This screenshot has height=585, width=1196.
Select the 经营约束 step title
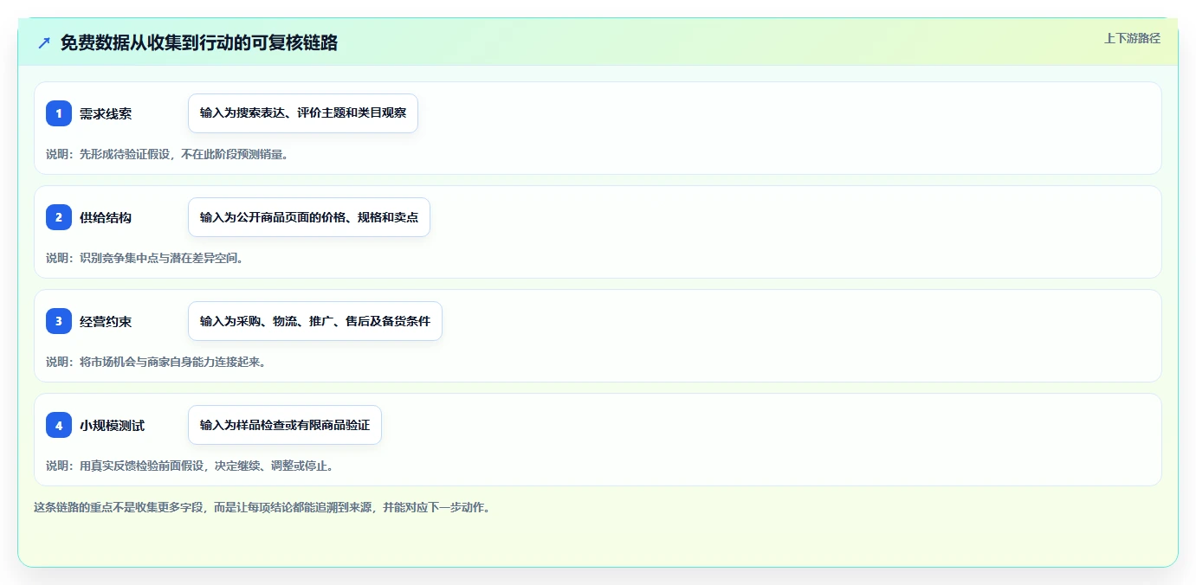pyautogui.click(x=106, y=321)
